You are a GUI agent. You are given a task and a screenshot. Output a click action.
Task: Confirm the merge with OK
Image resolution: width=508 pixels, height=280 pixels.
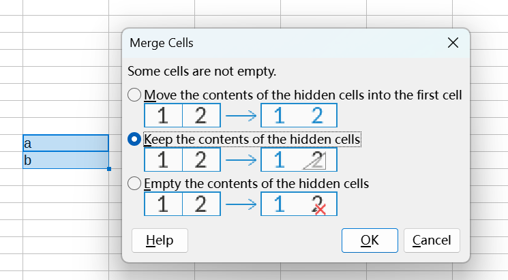point(370,240)
